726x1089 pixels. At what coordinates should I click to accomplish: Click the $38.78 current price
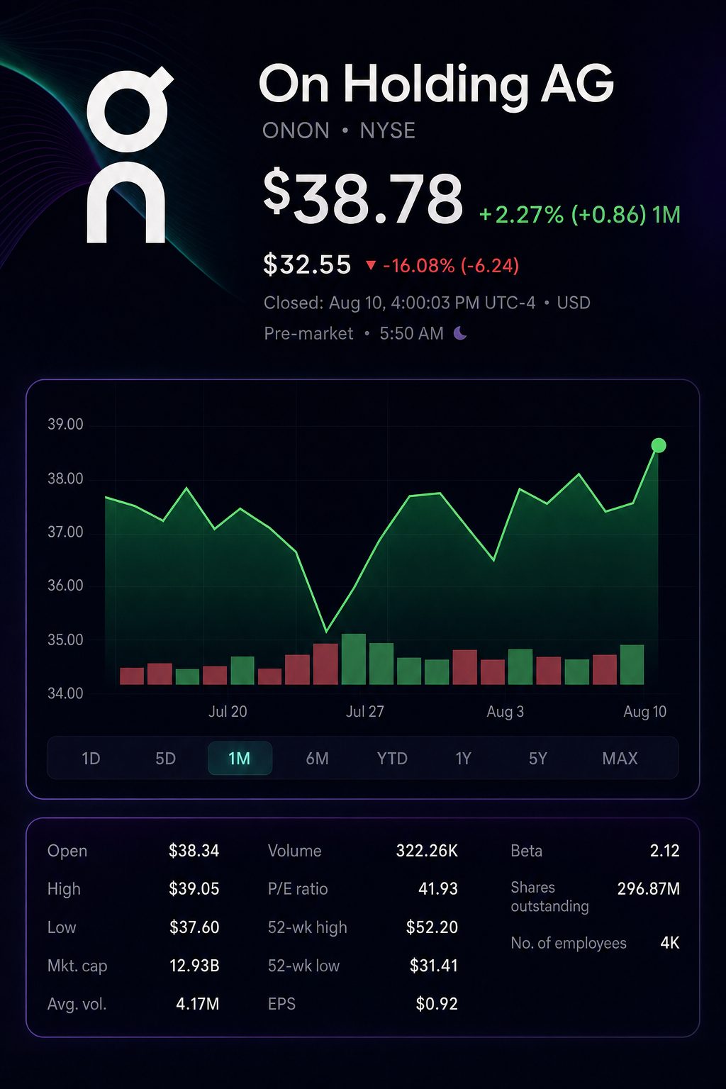tap(363, 198)
